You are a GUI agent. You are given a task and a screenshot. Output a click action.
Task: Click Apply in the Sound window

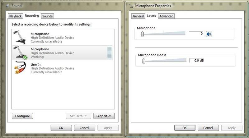coord(108,128)
